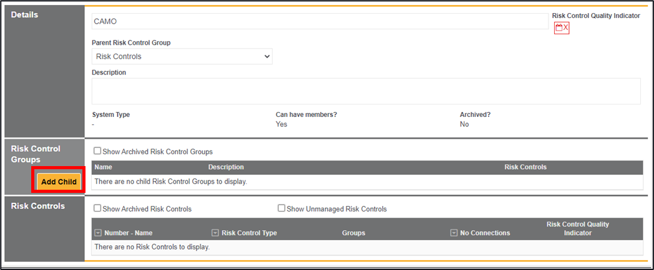Enable Show Archived Risk Control Groups
The image size is (654, 270).
(97, 151)
